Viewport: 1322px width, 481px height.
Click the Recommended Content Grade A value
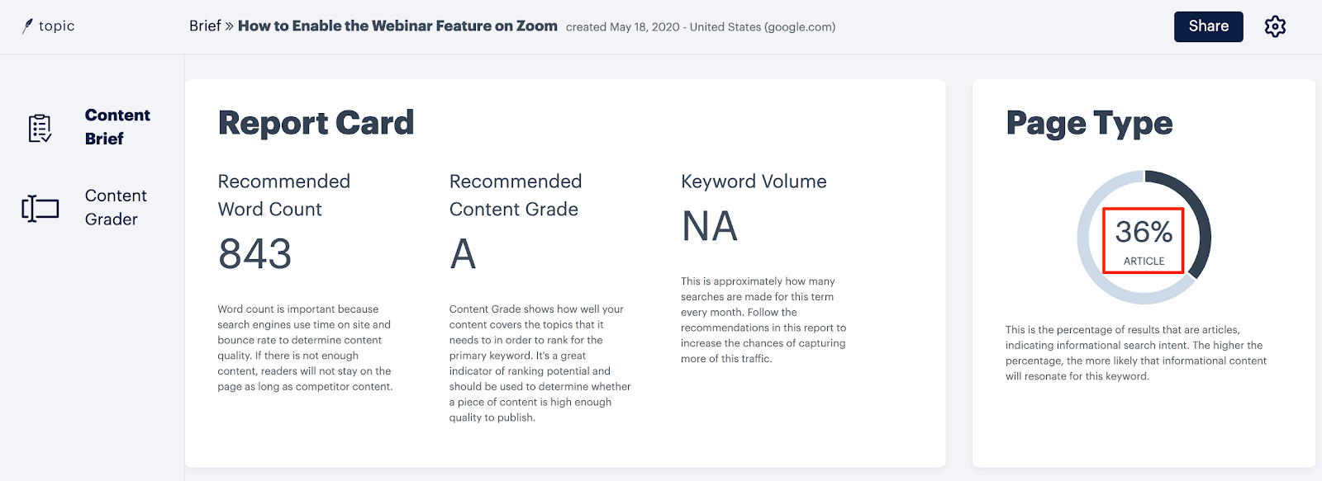coord(463,254)
